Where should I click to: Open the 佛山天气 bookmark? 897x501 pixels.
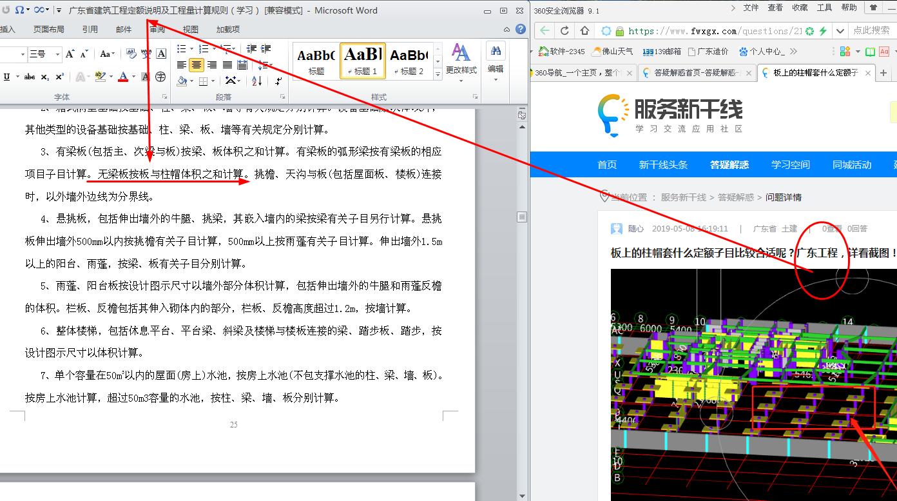[612, 52]
